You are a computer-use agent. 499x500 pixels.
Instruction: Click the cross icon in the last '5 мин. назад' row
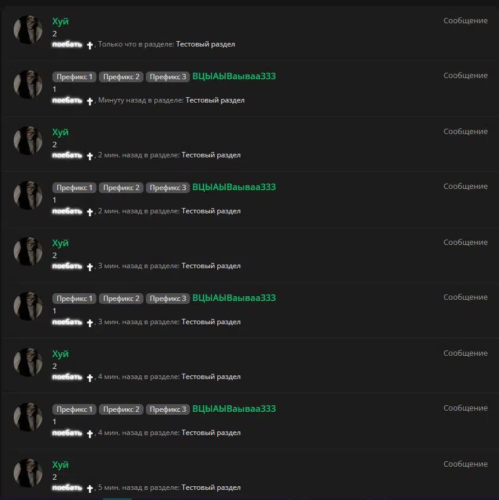coord(90,489)
